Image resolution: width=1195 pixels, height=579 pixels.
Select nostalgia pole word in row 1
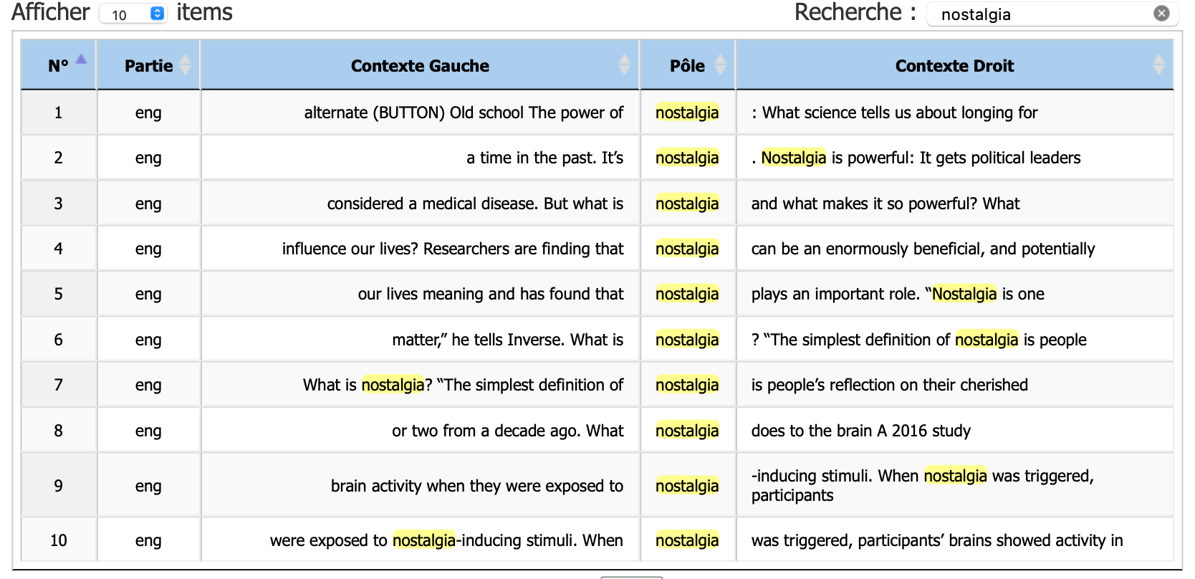687,113
